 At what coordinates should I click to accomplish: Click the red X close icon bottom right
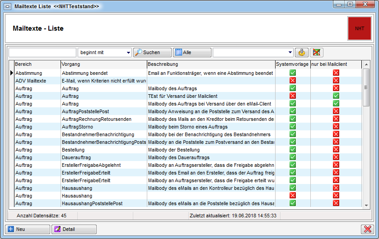pos(367,229)
